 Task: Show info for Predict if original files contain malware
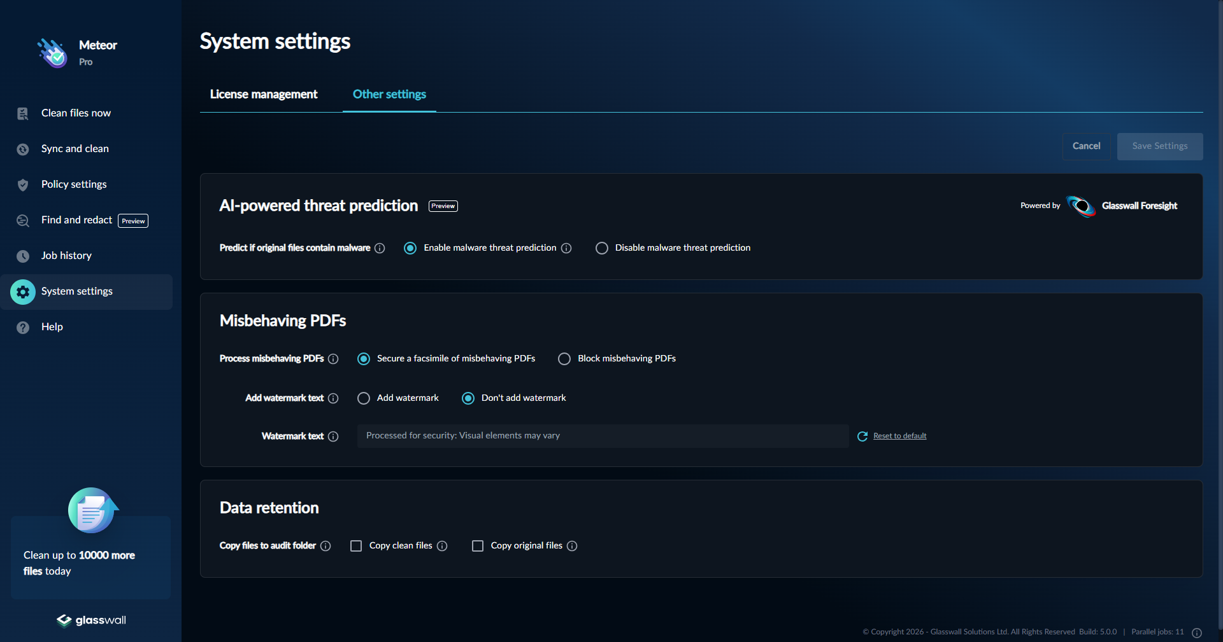(380, 248)
